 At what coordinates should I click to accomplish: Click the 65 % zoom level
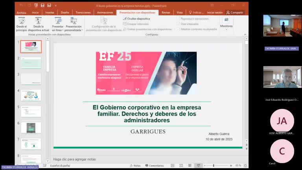(238, 166)
